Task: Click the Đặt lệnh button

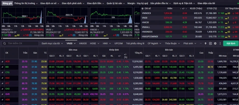Action: 231,43
